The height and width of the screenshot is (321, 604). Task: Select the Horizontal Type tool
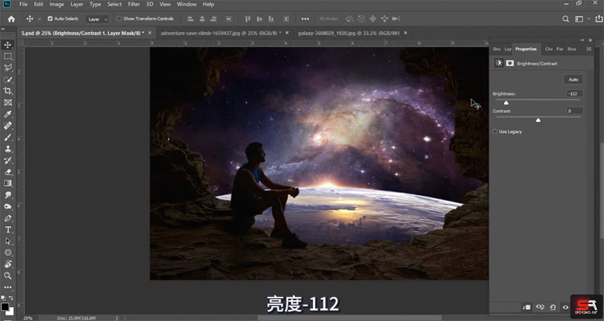8,229
